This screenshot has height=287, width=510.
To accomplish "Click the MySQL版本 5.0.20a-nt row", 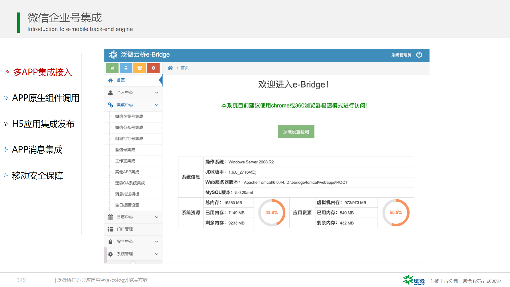I will click(x=309, y=192).
